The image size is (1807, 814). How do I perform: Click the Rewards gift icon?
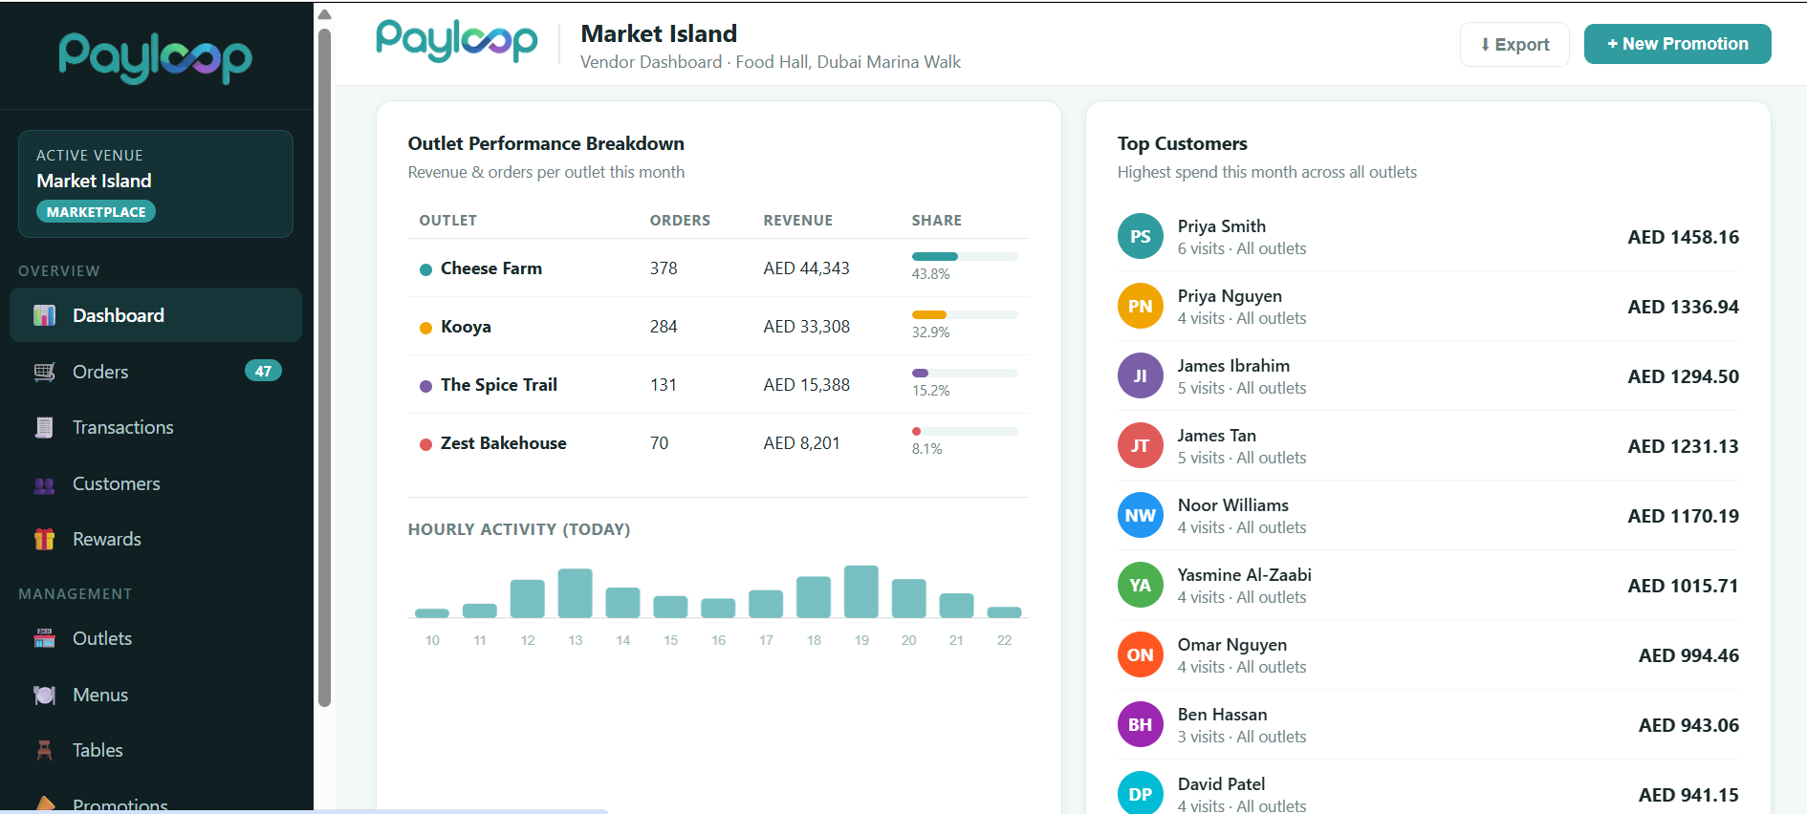click(44, 539)
